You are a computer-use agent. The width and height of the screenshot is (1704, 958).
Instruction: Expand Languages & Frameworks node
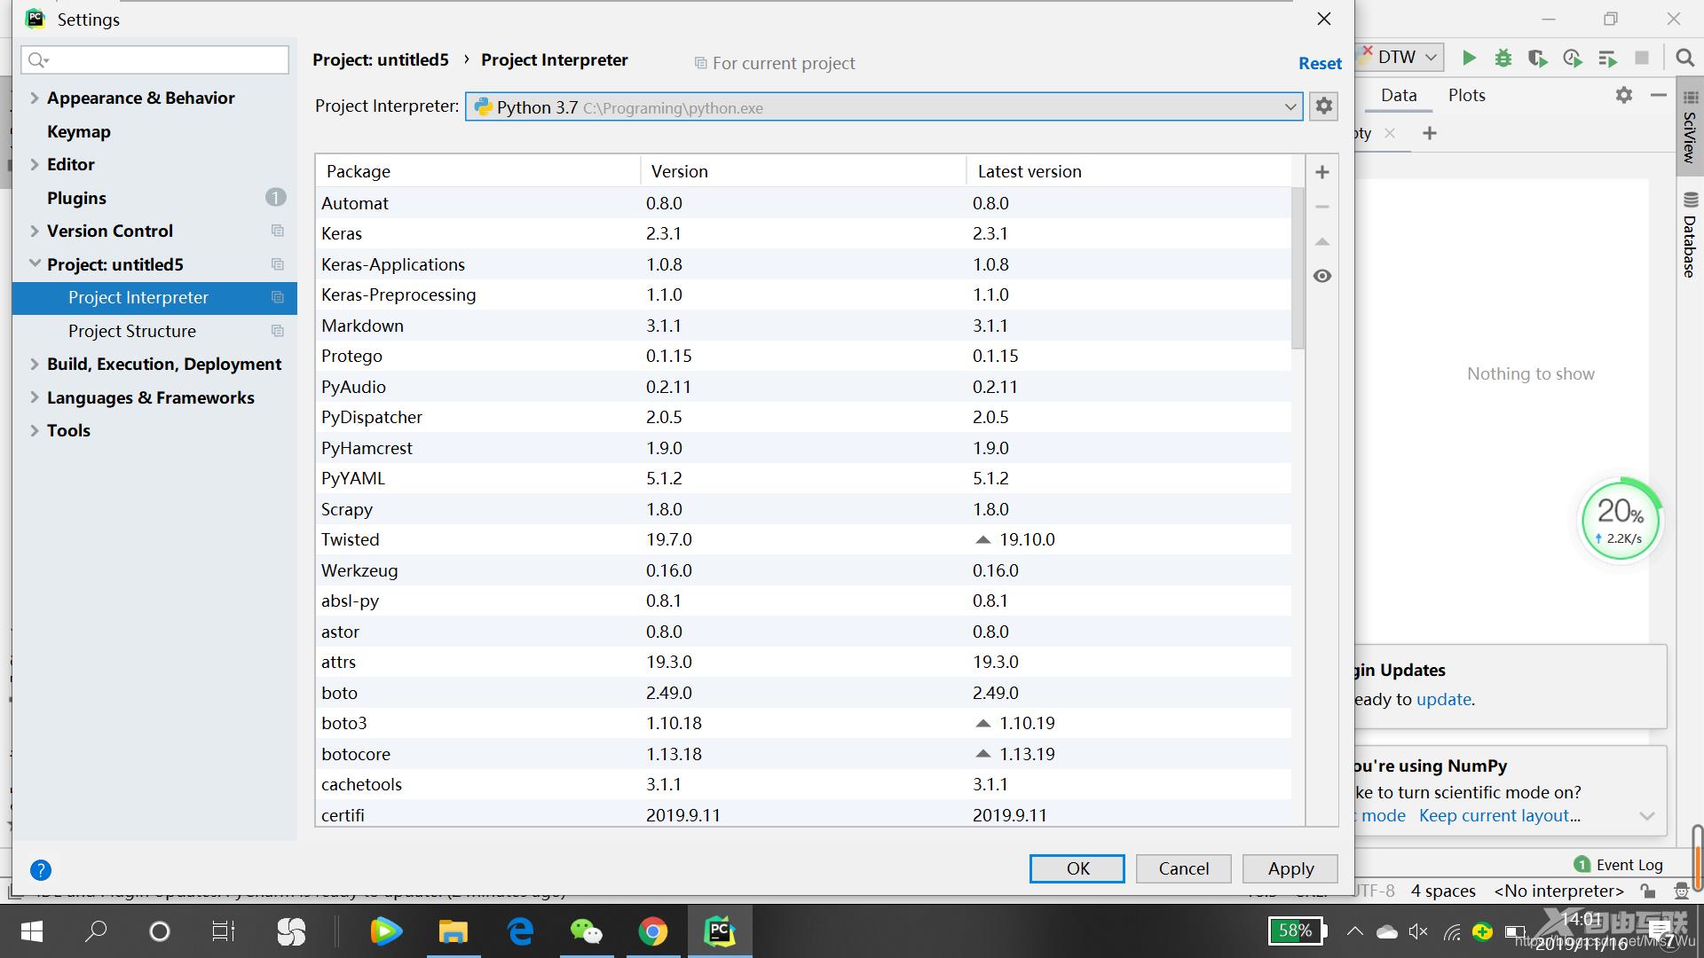(35, 397)
